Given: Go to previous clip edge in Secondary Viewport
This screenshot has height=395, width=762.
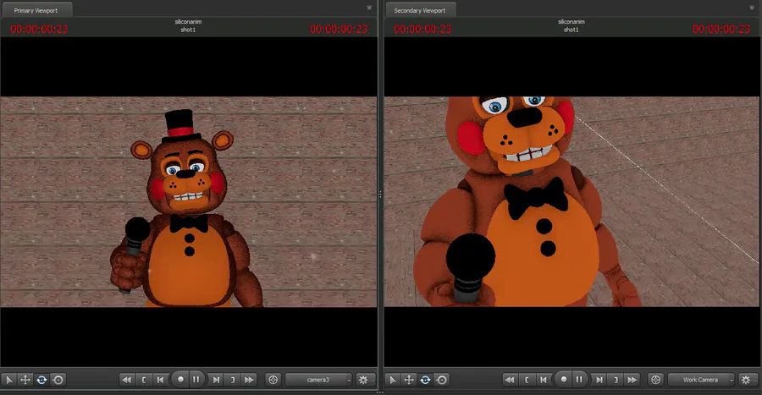Looking at the screenshot, I should pos(527,380).
